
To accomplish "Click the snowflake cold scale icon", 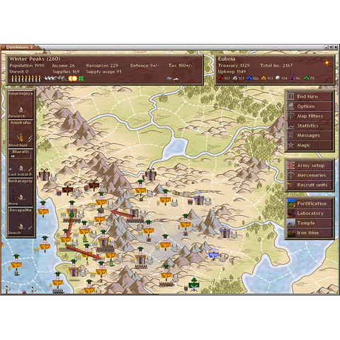I will pos(50,78).
